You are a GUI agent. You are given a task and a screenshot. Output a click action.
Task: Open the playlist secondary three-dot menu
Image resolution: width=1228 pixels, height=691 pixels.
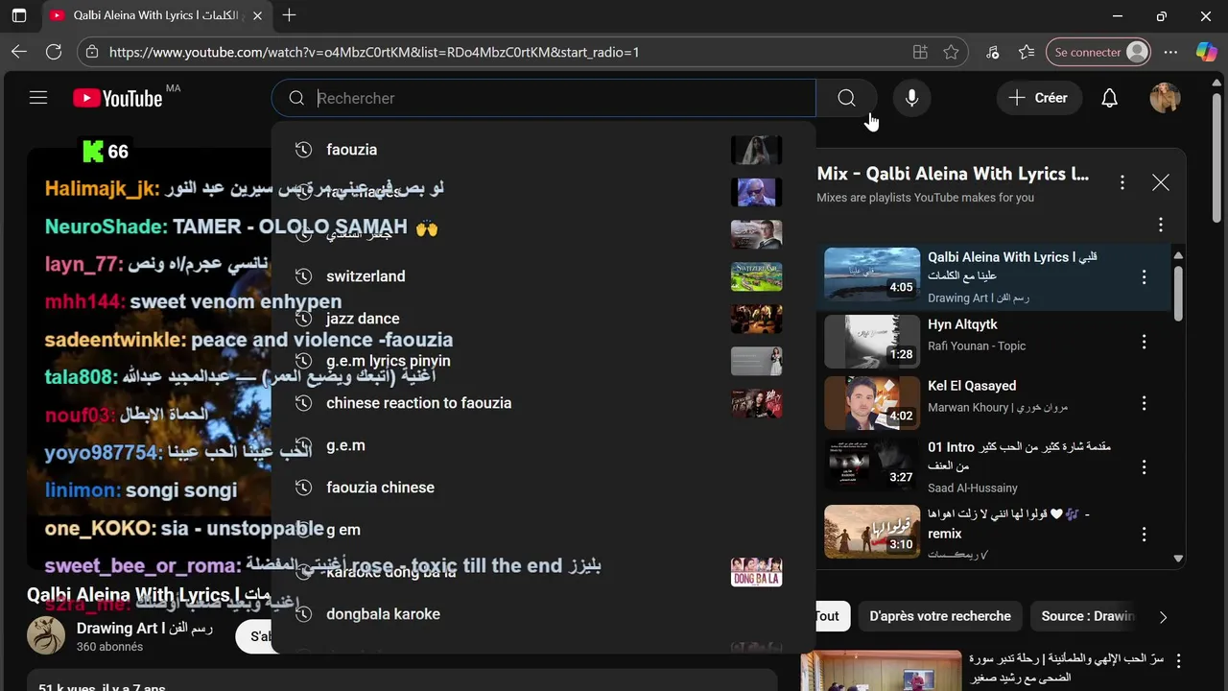click(x=1161, y=225)
